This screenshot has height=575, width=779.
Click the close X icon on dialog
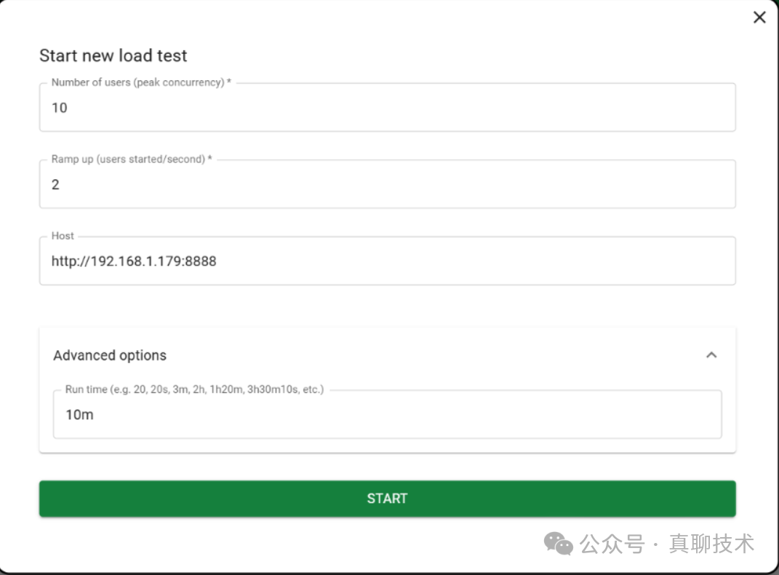pyautogui.click(x=759, y=17)
